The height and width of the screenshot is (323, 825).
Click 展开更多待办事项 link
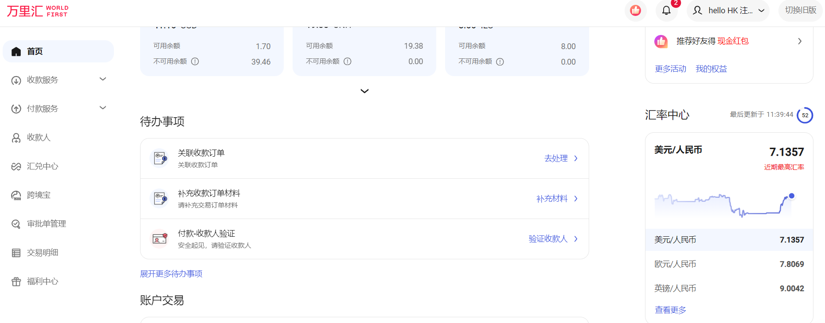click(171, 274)
